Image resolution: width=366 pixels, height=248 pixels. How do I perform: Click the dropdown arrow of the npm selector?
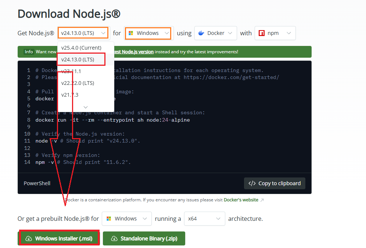click(289, 33)
